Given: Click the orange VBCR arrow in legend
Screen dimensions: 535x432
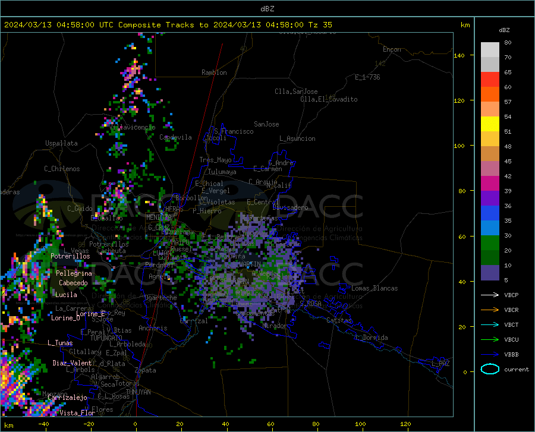Looking at the screenshot, I should 490,310.
